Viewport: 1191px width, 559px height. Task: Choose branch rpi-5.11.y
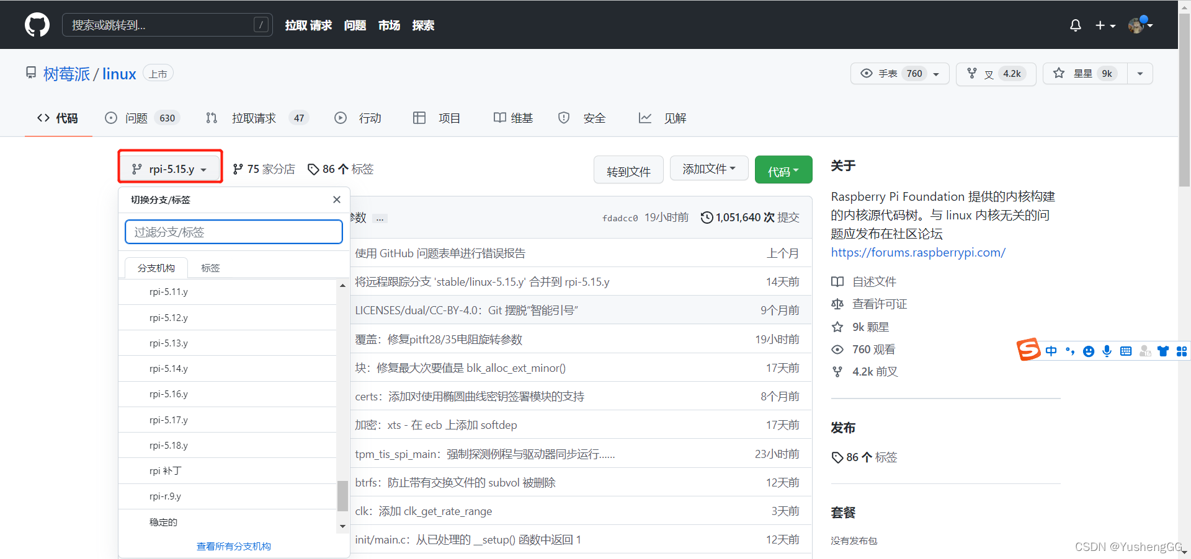[x=227, y=292]
